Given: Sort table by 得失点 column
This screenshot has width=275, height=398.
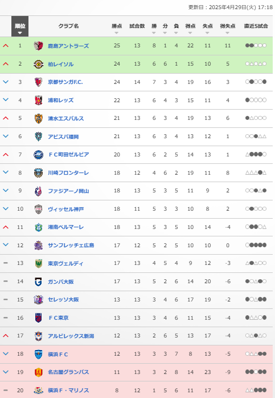Looking at the screenshot, I should [227, 26].
